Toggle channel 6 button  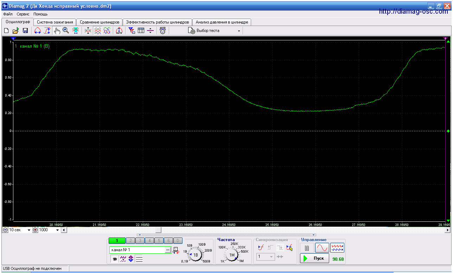[168, 241]
